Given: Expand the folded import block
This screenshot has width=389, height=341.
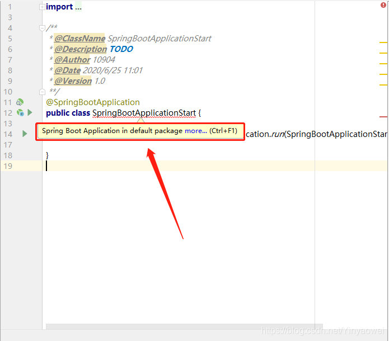Looking at the screenshot, I should pos(42,7).
